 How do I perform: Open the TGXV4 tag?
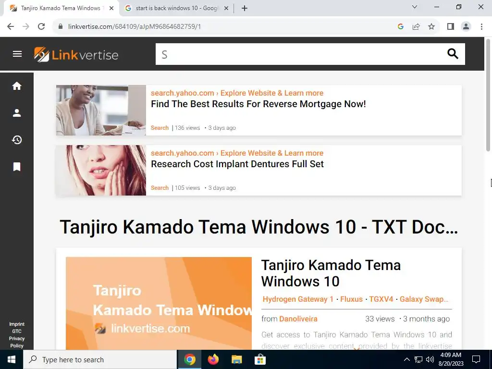(x=381, y=299)
